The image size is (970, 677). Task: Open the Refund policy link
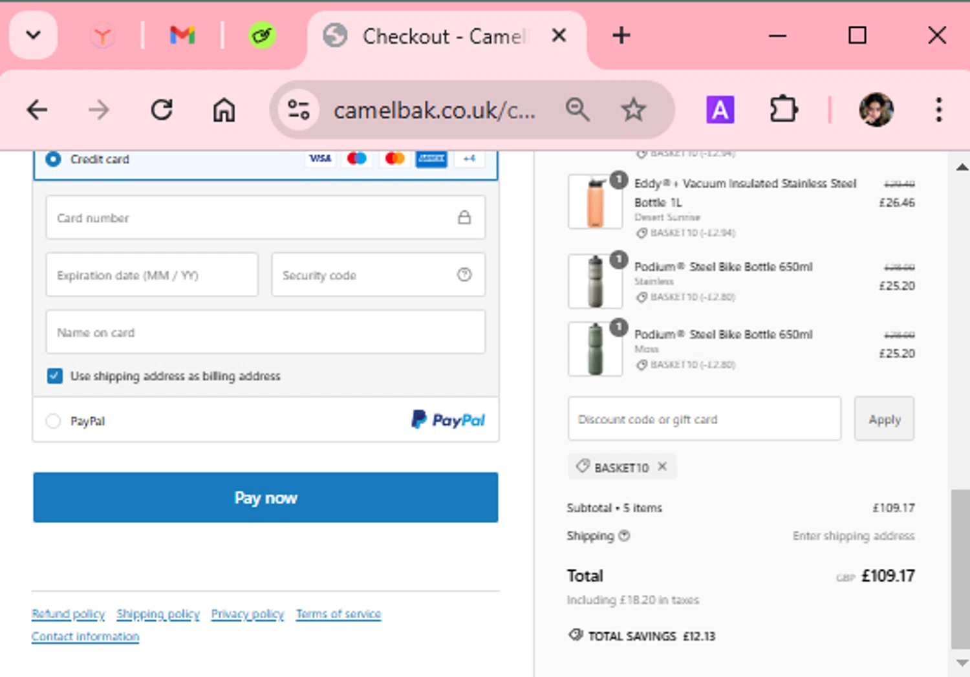(68, 614)
